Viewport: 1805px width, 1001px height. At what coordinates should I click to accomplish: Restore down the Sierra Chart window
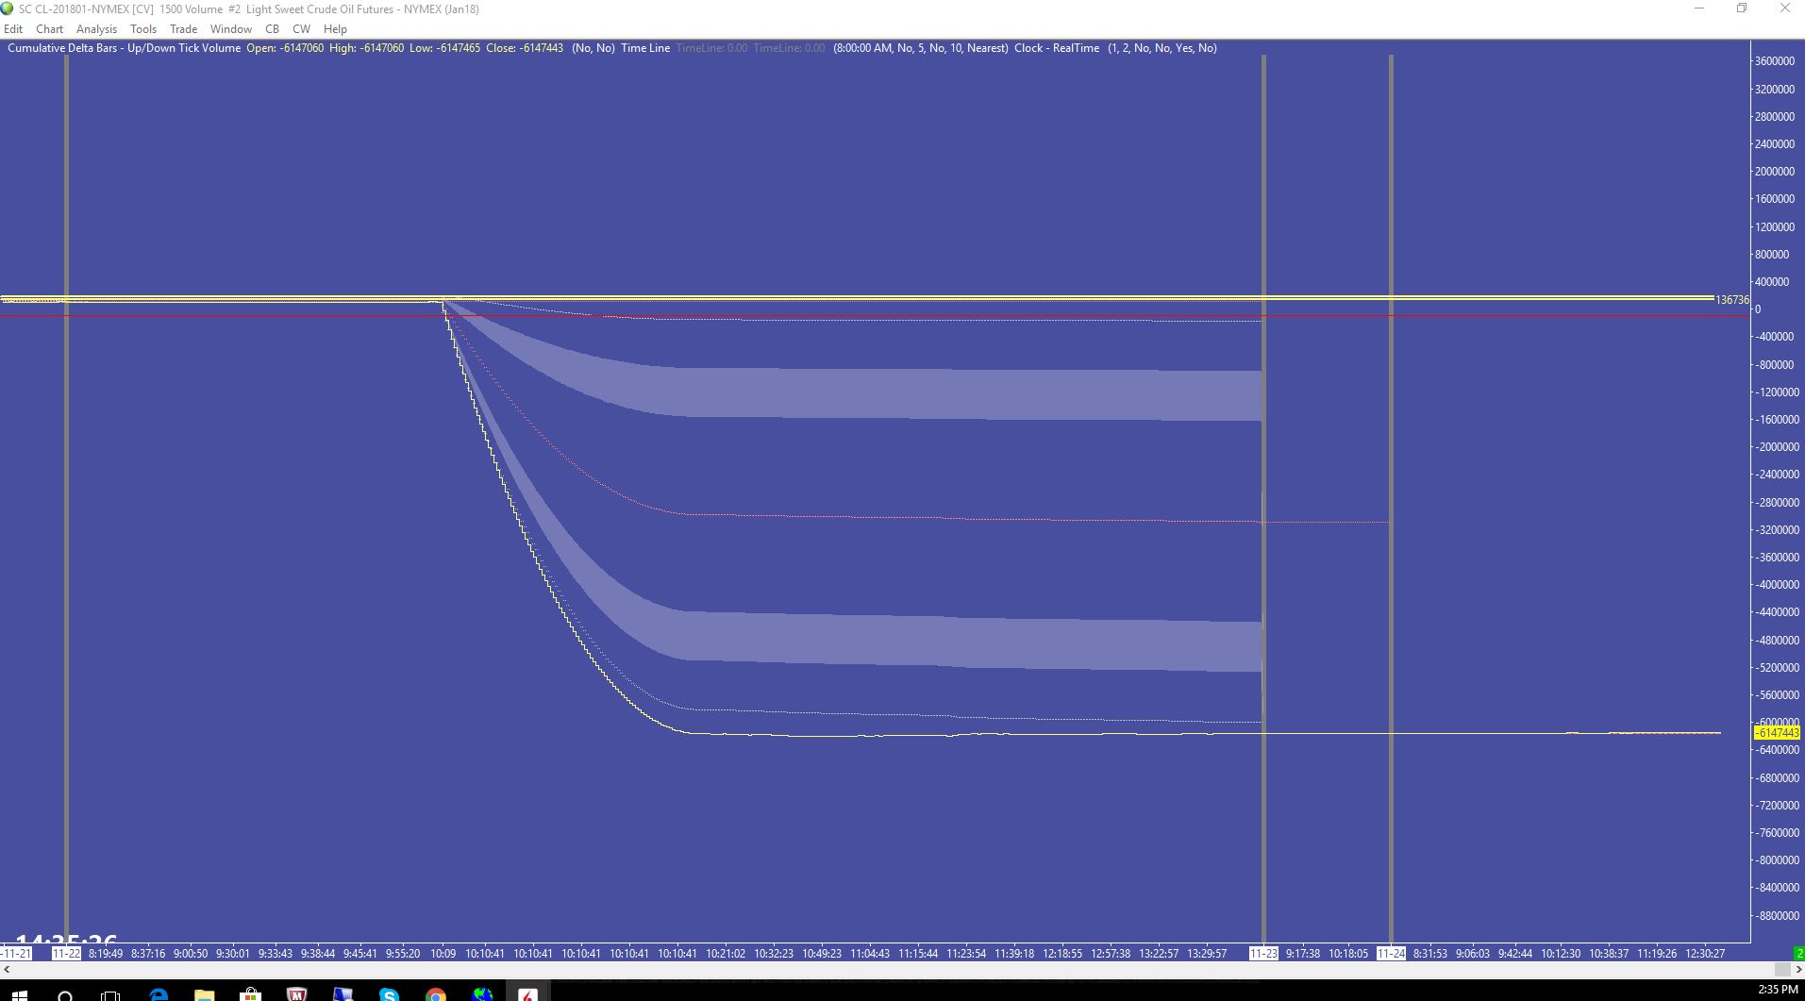(1742, 8)
